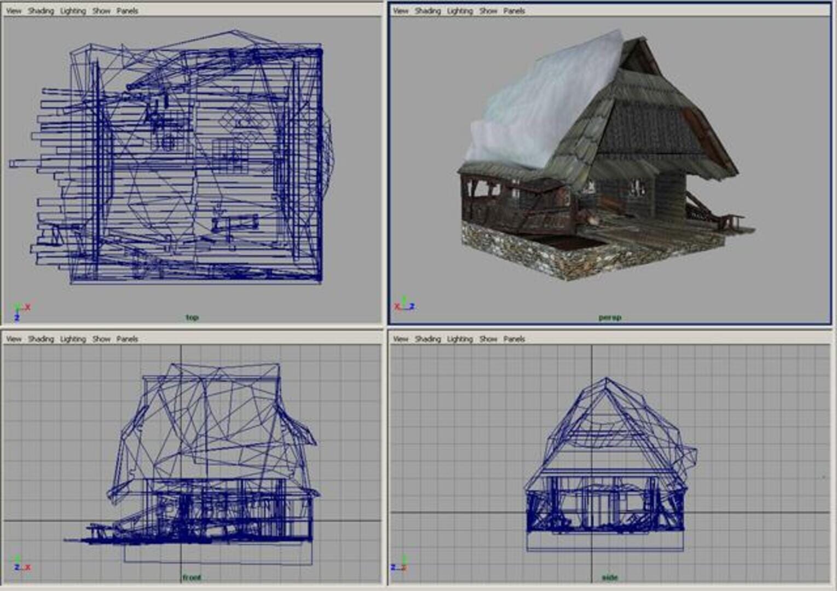Open Shading menu in top viewport panel
837x591 pixels.
(41, 11)
